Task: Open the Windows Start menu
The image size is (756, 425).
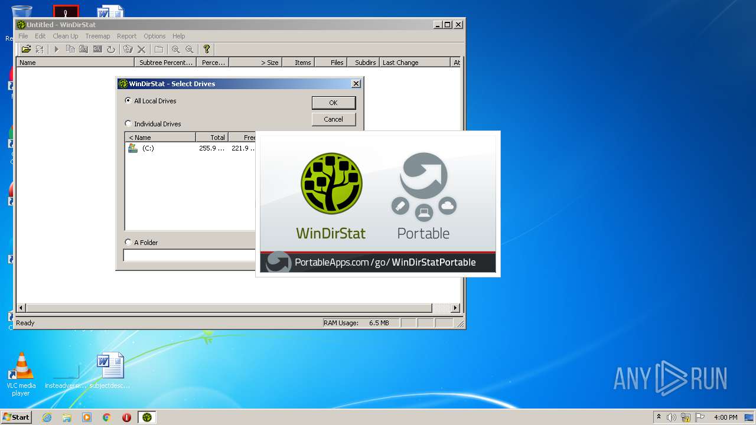Action: tap(16, 417)
